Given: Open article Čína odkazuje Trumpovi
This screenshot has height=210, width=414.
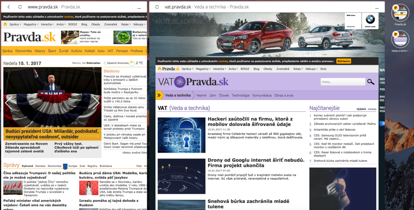Looking at the screenshot, I should click(39, 176).
